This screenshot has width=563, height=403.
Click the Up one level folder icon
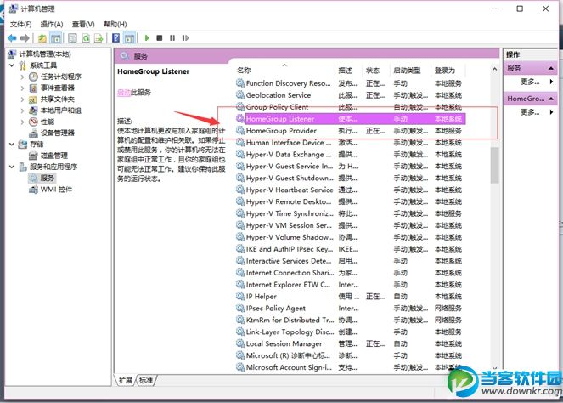(x=42, y=37)
